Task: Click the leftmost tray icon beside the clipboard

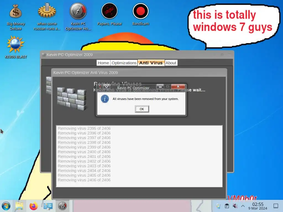Action: pyautogui.click(x=219, y=206)
